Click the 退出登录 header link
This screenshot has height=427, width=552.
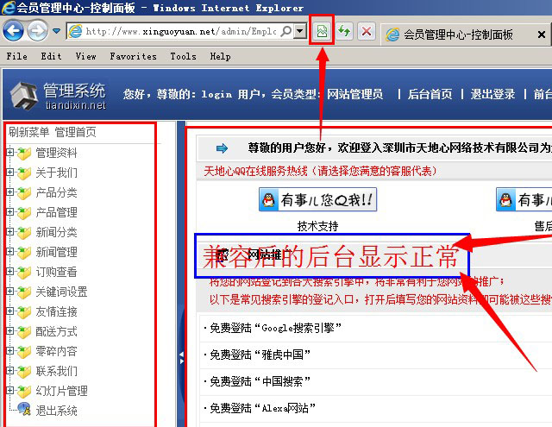coord(492,94)
